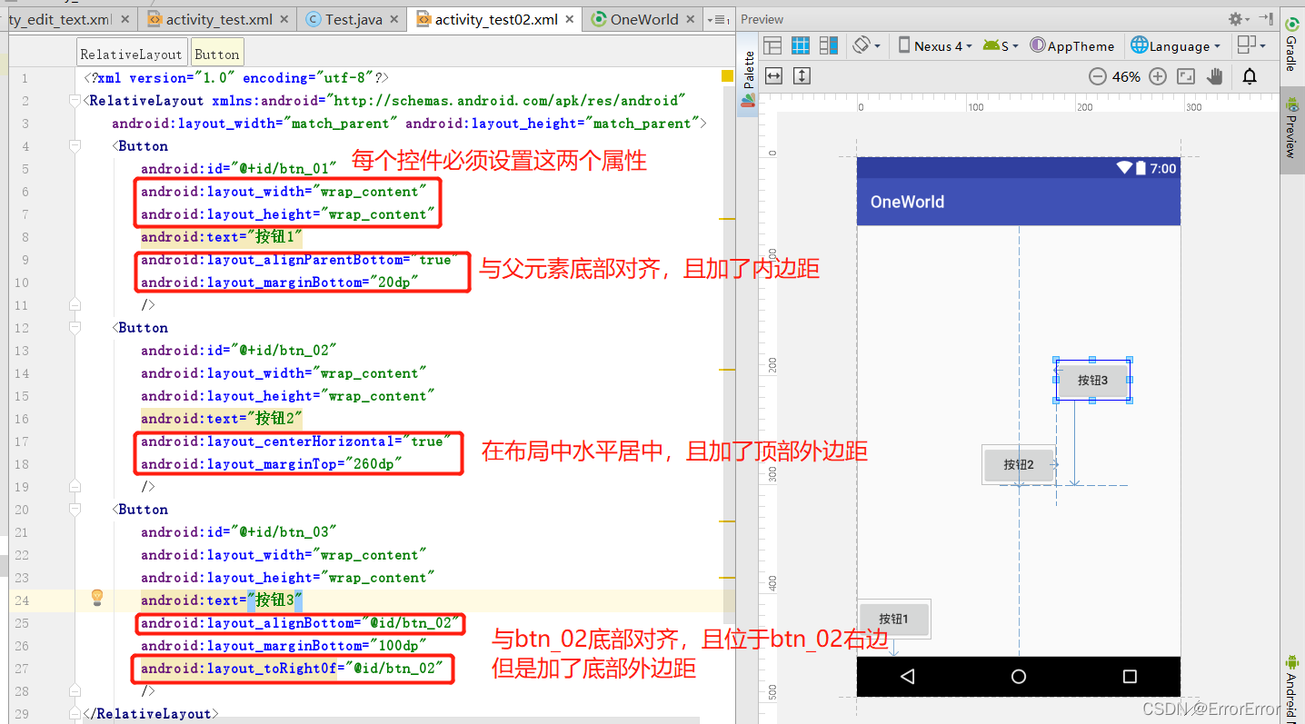The height and width of the screenshot is (724, 1305).
Task: Click the Android side tool tab at bottom right
Action: coord(1291,688)
